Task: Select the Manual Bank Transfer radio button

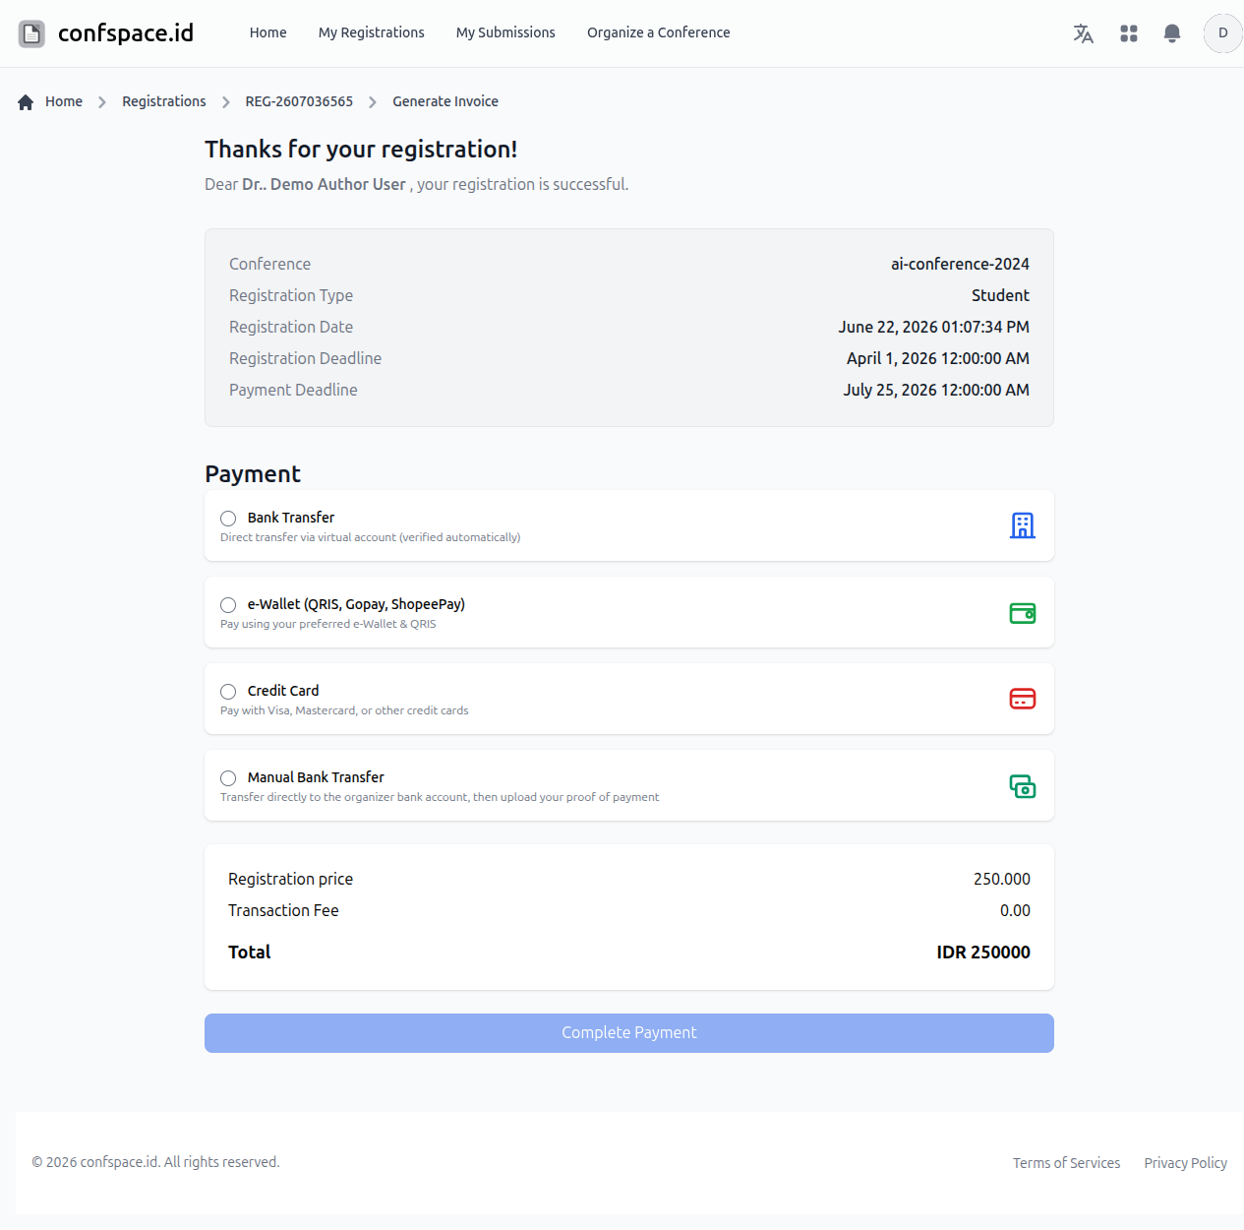Action: [x=228, y=778]
